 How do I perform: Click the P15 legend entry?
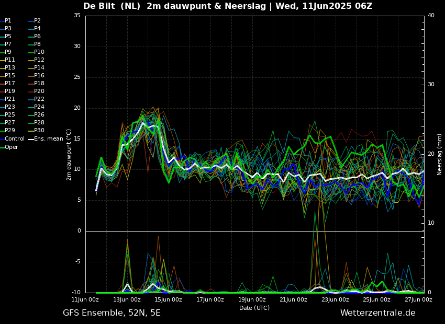coord(10,76)
